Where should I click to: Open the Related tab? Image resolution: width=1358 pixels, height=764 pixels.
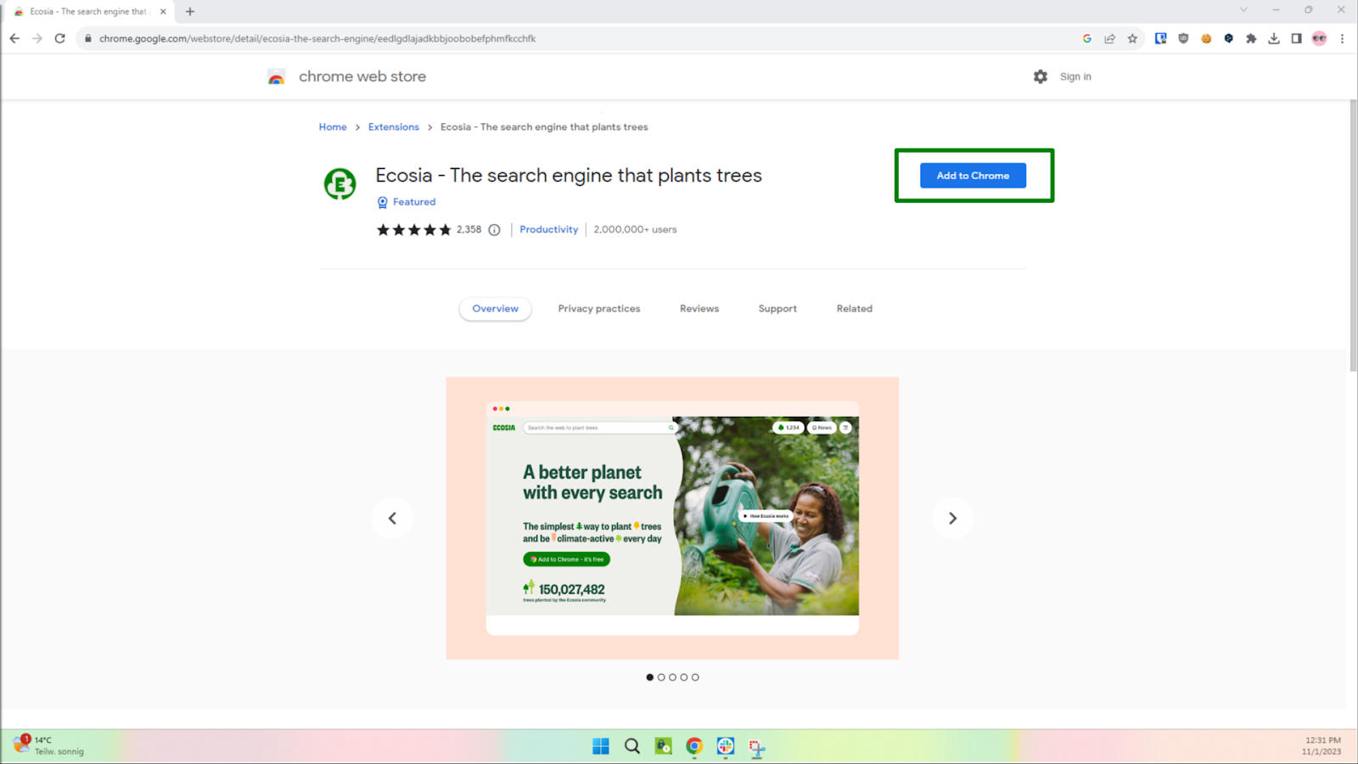click(855, 309)
